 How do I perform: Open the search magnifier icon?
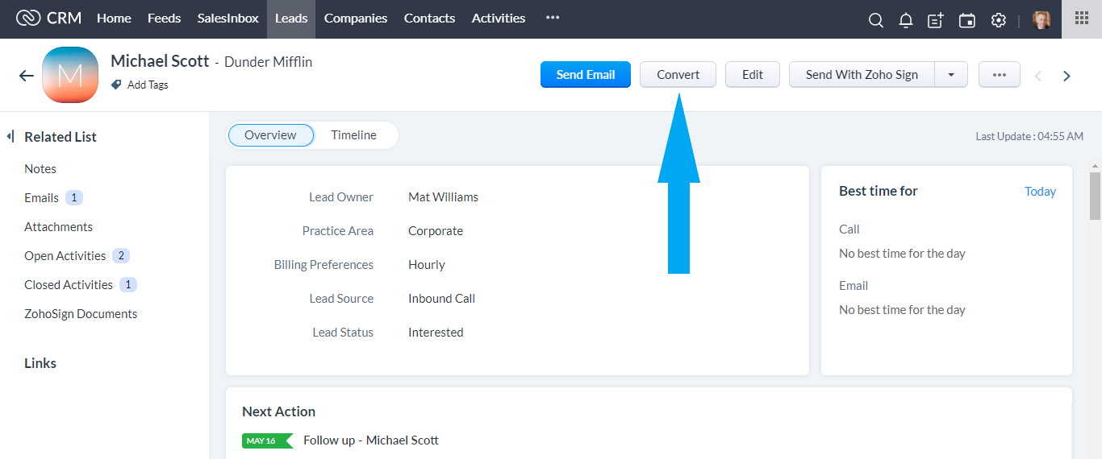875,20
